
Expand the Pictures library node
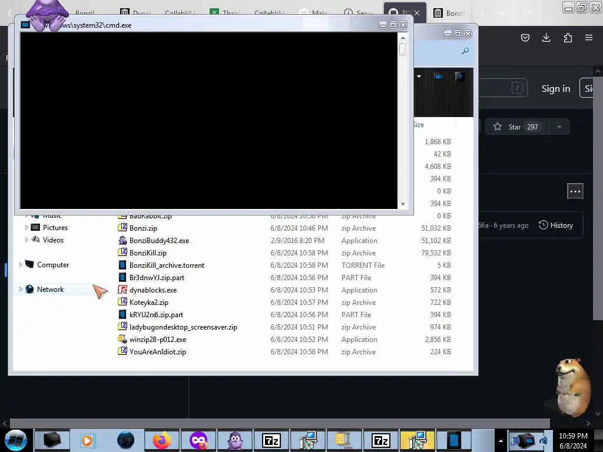pyautogui.click(x=26, y=228)
